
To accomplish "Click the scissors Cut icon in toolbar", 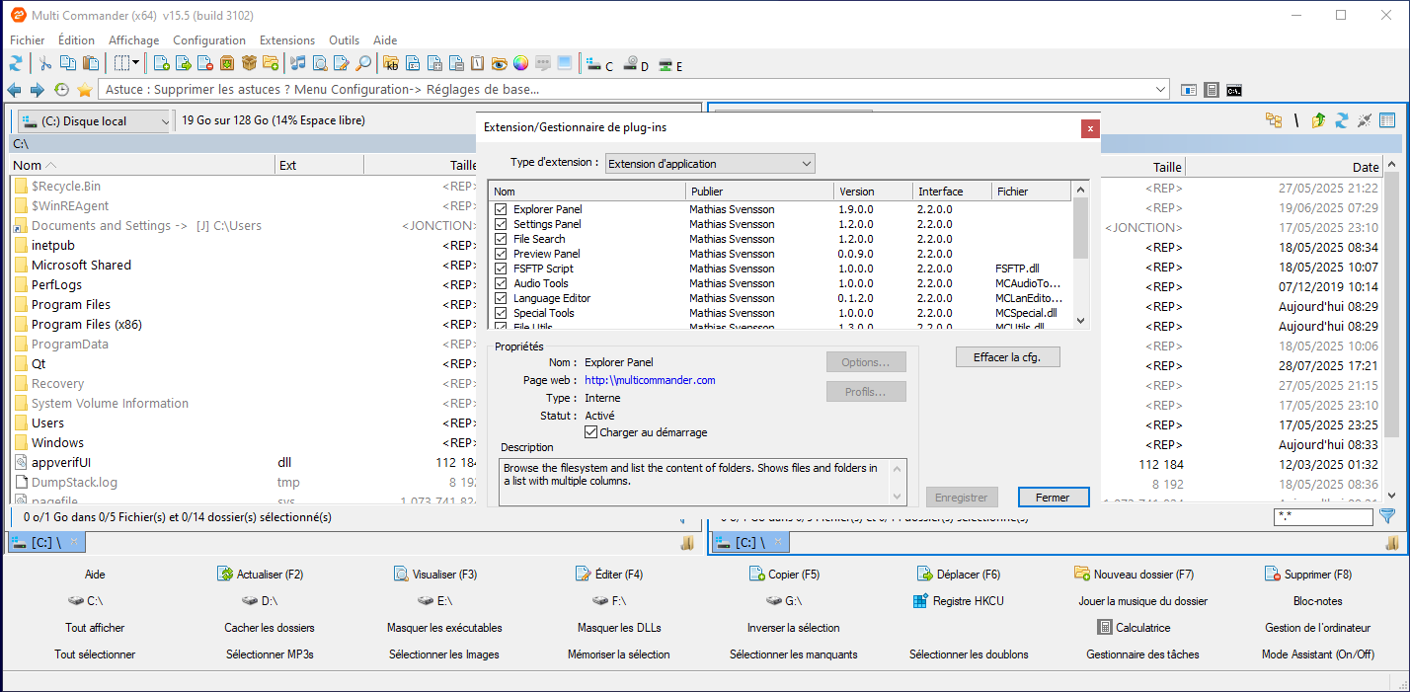I will [x=44, y=64].
